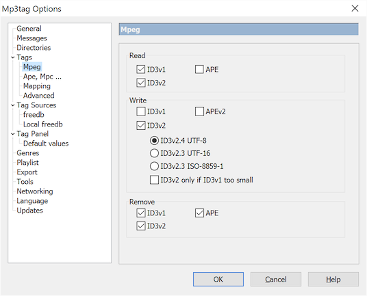This screenshot has height=296, width=367.
Task: Collapse the Tag Sources node
Action: [13, 105]
